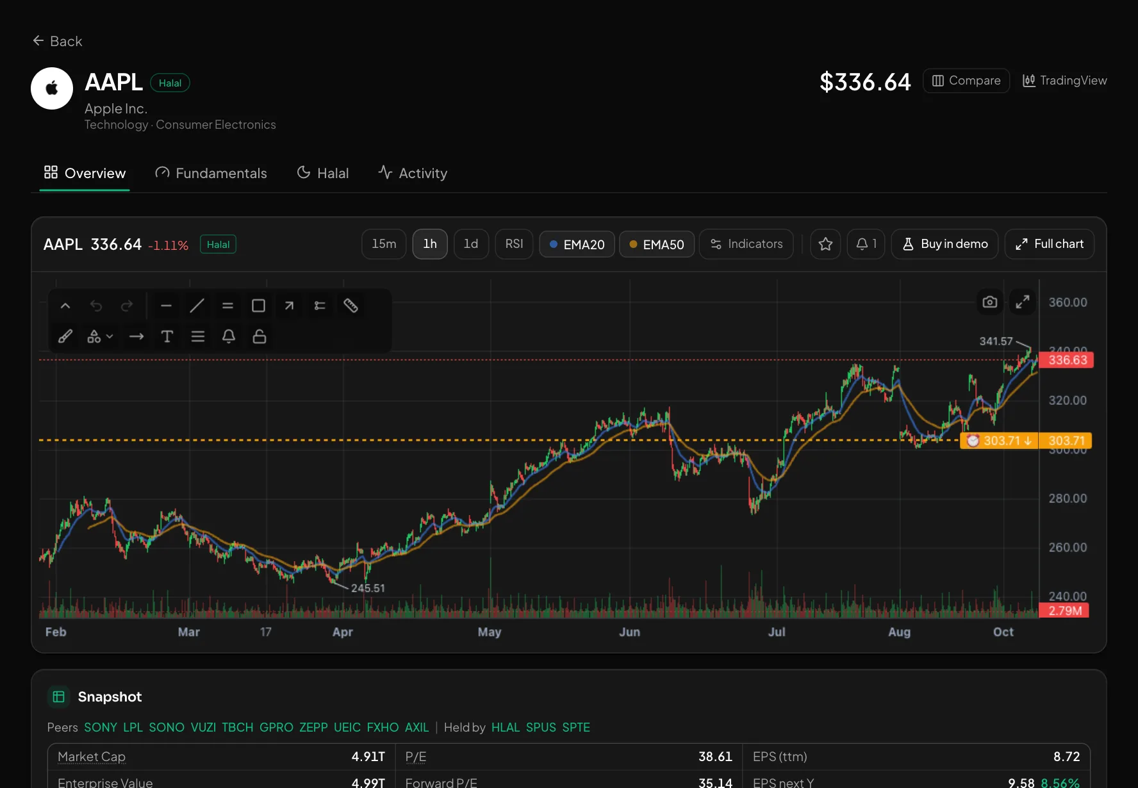Switch chart to 1d timeframe
This screenshot has height=788, width=1138.
(x=471, y=244)
